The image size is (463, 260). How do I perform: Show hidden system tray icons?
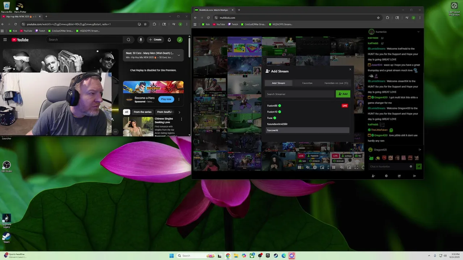(429, 256)
